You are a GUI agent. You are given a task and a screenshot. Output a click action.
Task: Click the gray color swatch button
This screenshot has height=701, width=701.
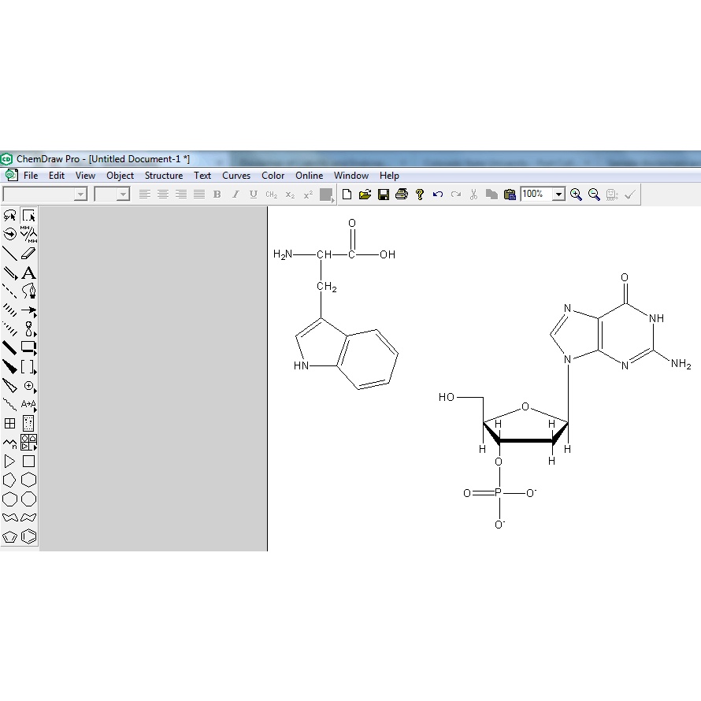point(326,195)
